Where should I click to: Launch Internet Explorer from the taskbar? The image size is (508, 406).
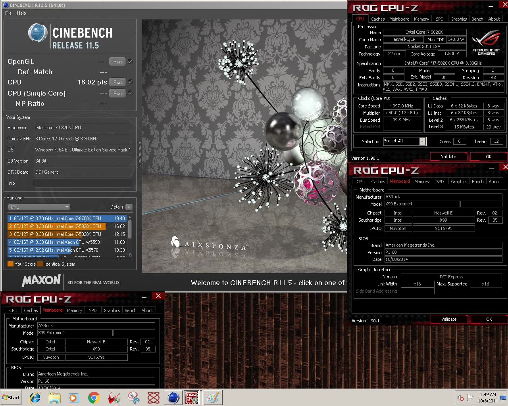coord(35,398)
